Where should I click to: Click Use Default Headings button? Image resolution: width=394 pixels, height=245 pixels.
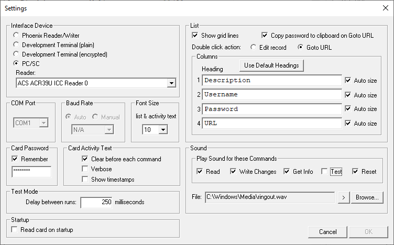click(272, 65)
